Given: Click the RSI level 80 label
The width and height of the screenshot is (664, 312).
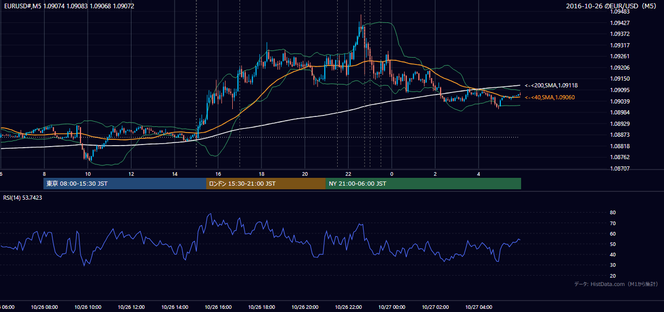Looking at the screenshot, I should (613, 213).
